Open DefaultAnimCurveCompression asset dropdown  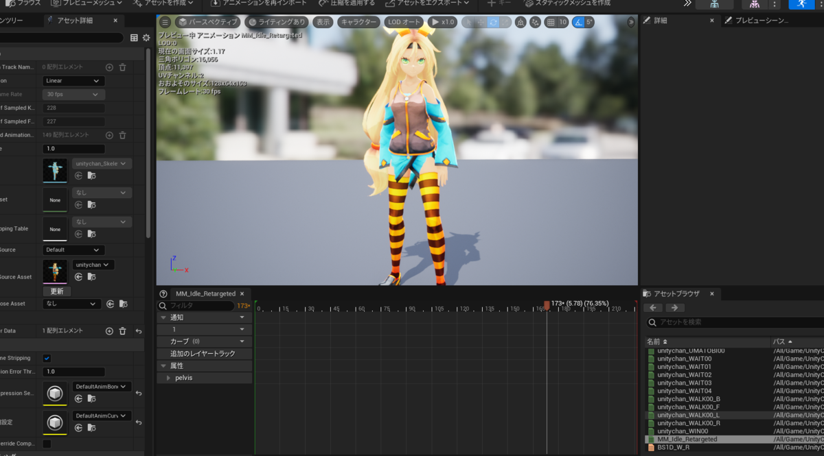[102, 416]
